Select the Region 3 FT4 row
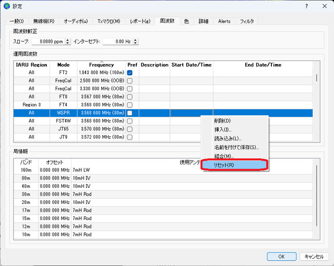 point(163,105)
